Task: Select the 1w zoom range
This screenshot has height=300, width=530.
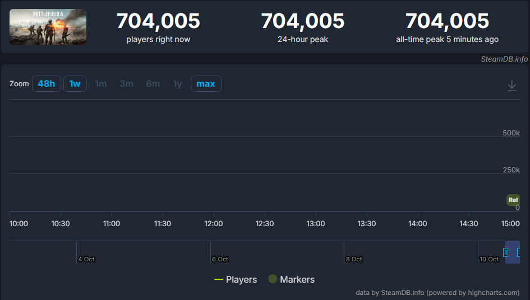Action: click(x=75, y=84)
